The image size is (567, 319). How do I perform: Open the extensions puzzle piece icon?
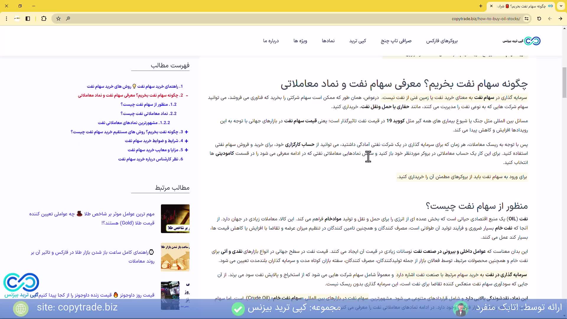pyautogui.click(x=44, y=19)
